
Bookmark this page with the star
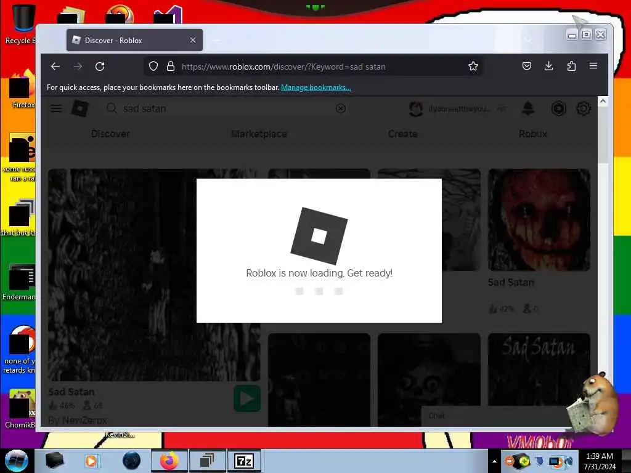pyautogui.click(x=473, y=67)
